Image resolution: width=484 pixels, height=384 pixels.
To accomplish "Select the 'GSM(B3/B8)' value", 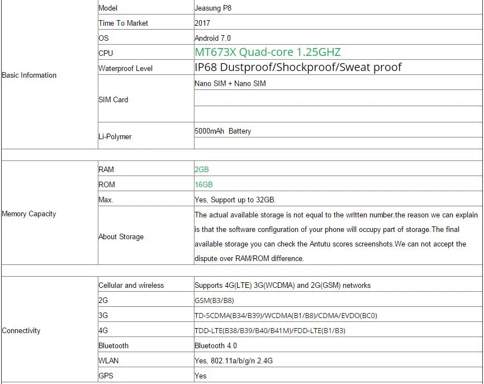I will [214, 300].
